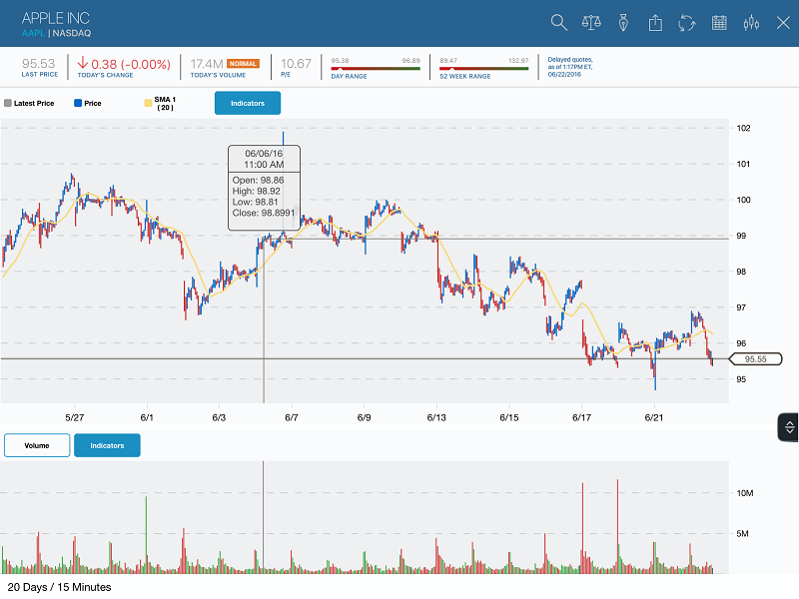Click the 5/27 date axis label
This screenshot has width=799, height=599.
coord(74,417)
